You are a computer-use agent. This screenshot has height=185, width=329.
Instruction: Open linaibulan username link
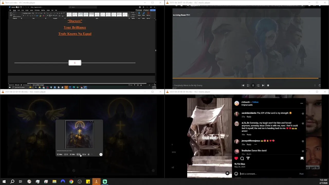coord(246,151)
